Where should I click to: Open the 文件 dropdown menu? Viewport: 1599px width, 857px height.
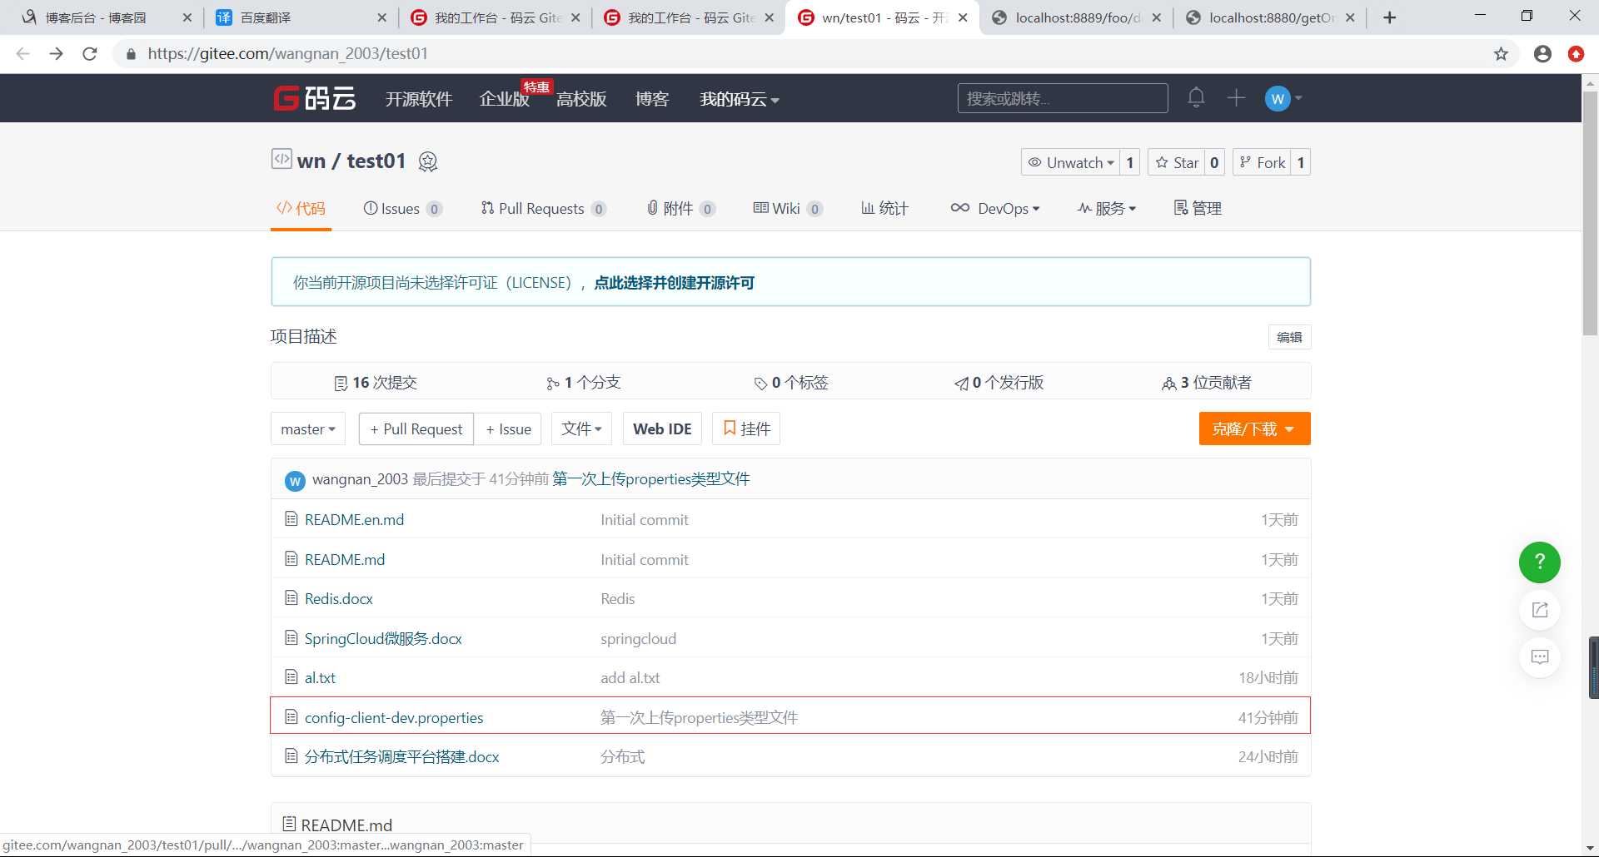[581, 429]
